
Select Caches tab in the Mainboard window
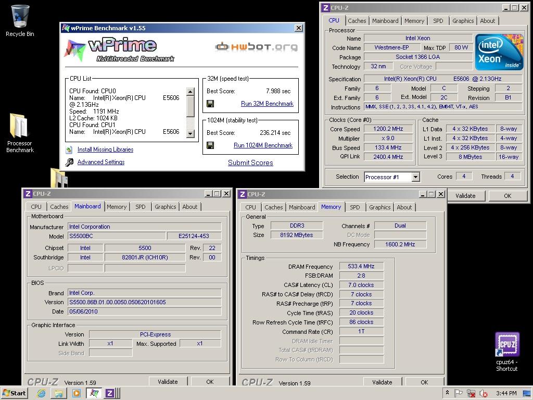pyautogui.click(x=59, y=207)
